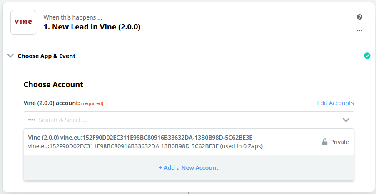This screenshot has height=194, width=376.
Task: Click the Private label on account row
Action: (339, 142)
